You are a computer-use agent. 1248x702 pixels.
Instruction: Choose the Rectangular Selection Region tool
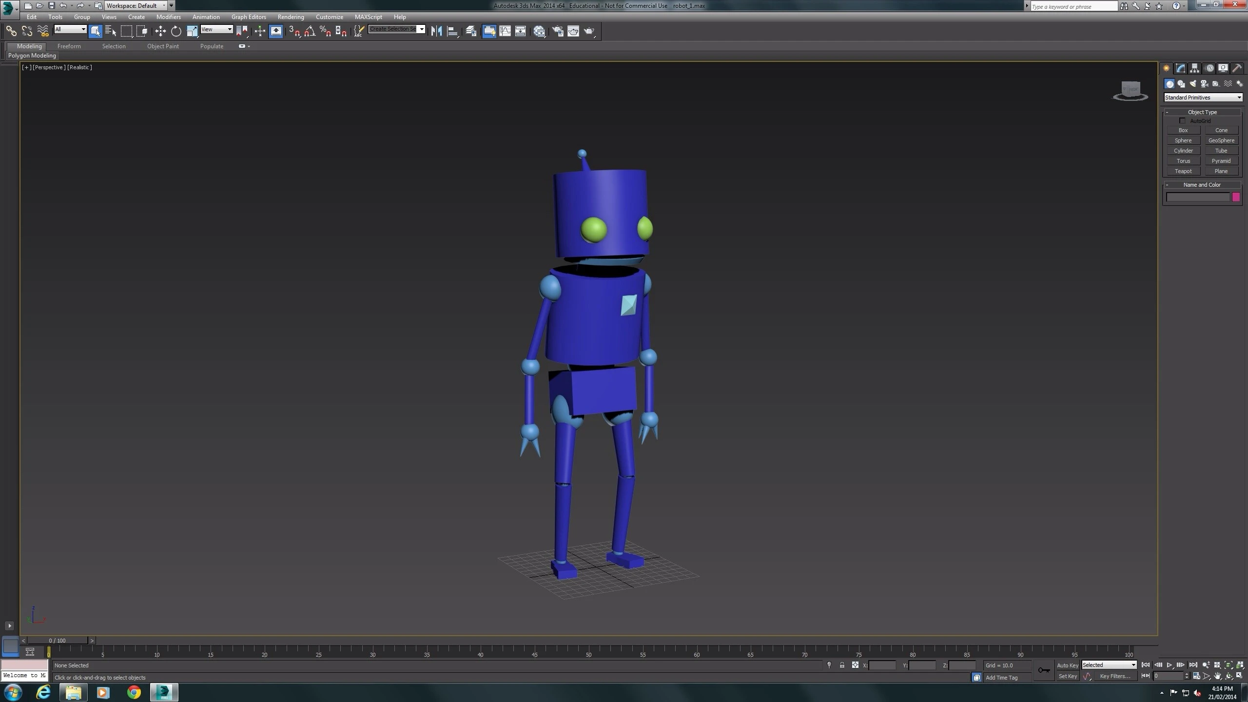click(x=127, y=31)
